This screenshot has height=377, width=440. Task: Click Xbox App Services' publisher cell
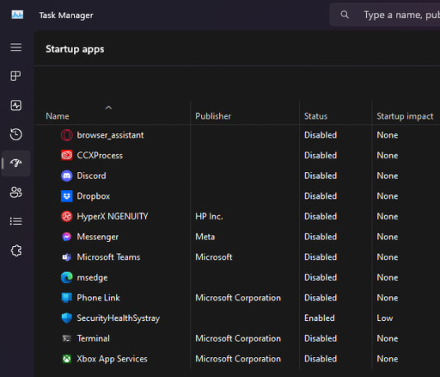pos(238,359)
